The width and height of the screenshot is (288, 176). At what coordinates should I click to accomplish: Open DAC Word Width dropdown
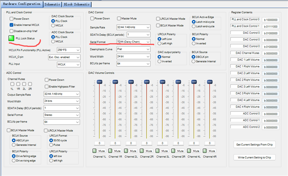[x=134, y=57]
